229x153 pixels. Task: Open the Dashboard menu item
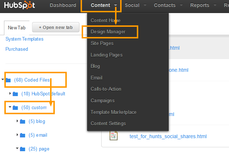tap(63, 5)
